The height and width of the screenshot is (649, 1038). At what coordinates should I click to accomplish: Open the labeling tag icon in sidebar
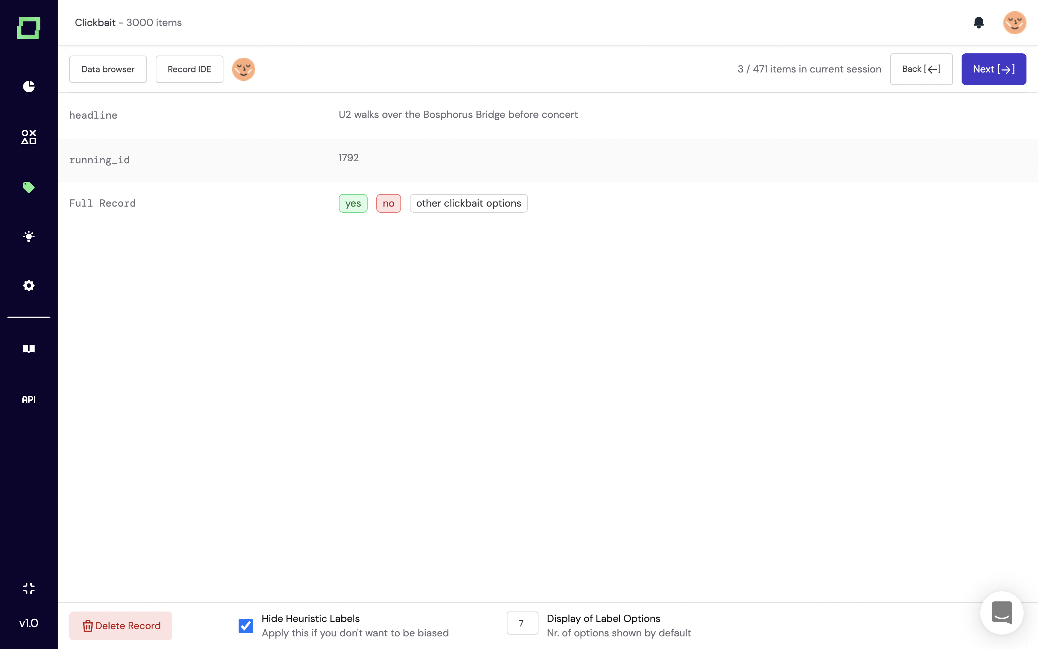coord(29,187)
